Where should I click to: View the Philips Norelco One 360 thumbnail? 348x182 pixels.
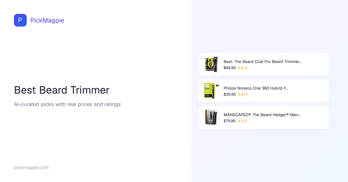point(211,91)
